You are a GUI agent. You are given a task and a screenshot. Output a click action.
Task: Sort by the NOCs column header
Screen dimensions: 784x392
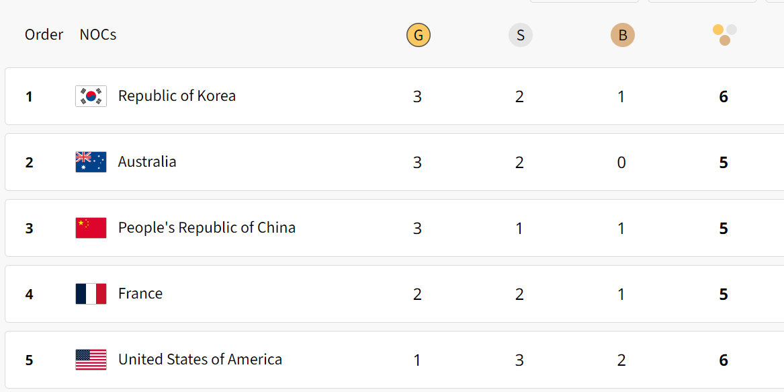(x=98, y=34)
